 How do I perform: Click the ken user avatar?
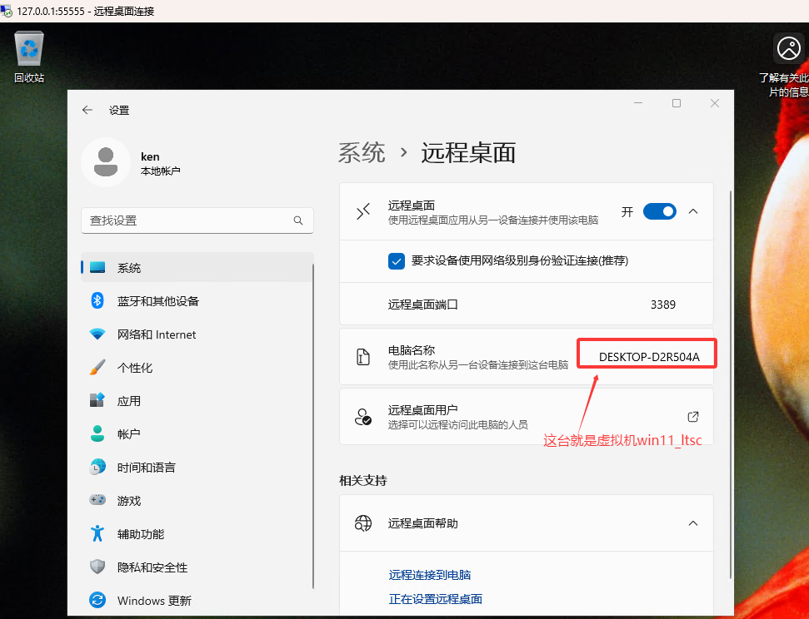[106, 162]
